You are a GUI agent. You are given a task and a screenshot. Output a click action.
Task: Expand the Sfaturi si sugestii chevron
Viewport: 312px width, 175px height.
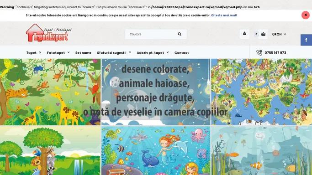[130, 52]
